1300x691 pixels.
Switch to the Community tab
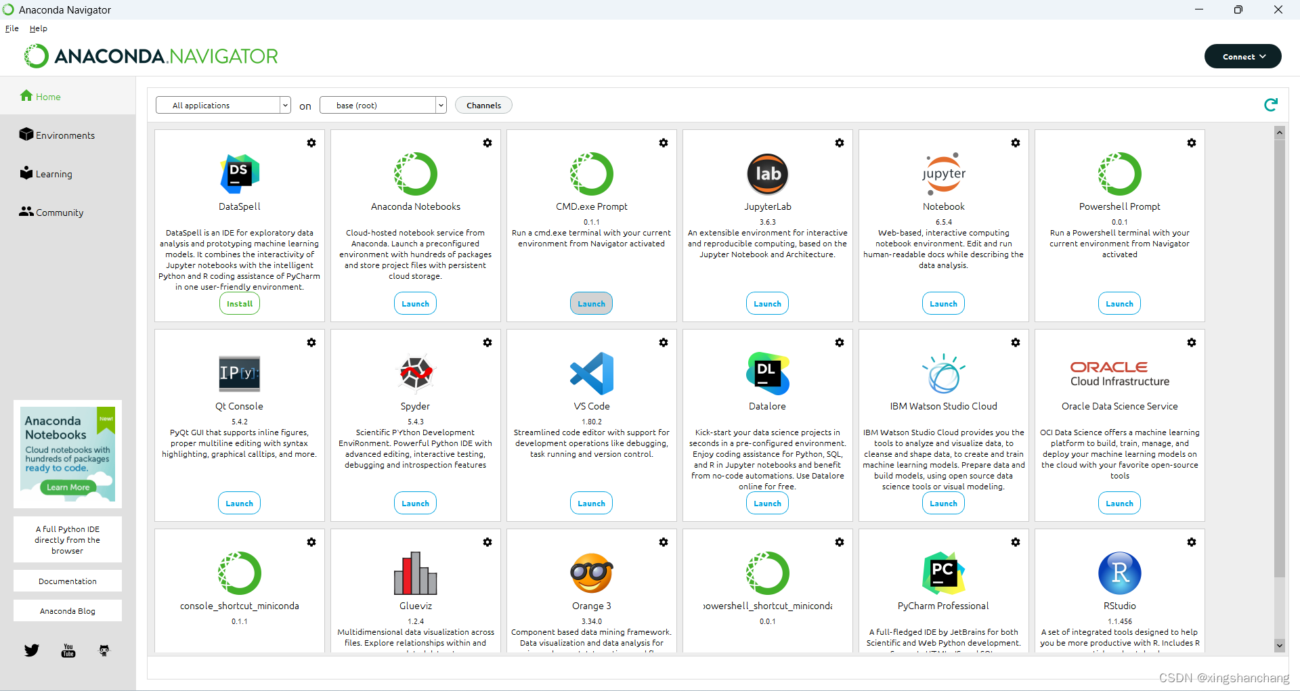pyautogui.click(x=68, y=212)
